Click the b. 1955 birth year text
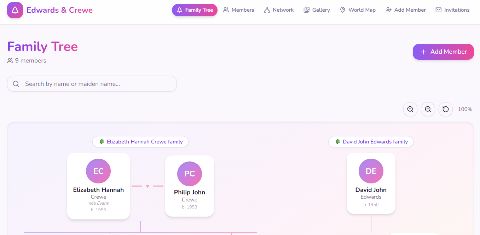This screenshot has height=235, width=480. (x=98, y=210)
